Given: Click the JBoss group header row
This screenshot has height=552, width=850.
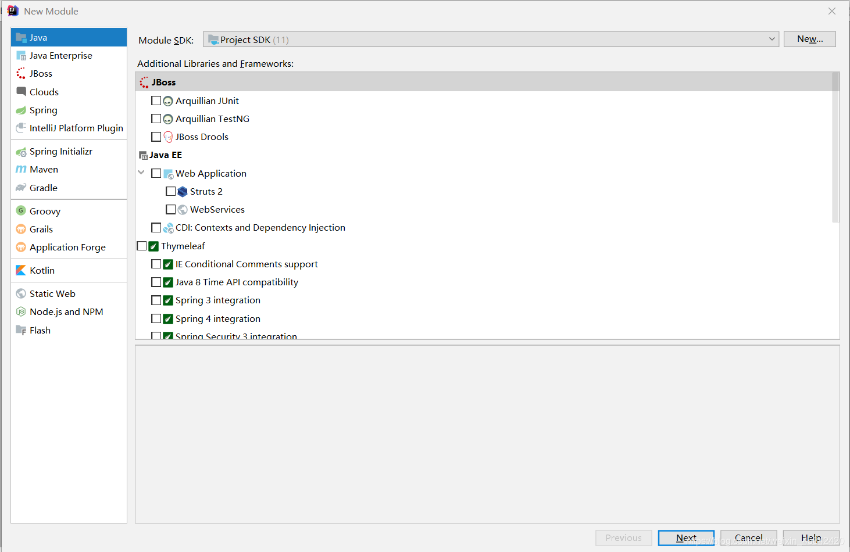Looking at the screenshot, I should point(484,82).
